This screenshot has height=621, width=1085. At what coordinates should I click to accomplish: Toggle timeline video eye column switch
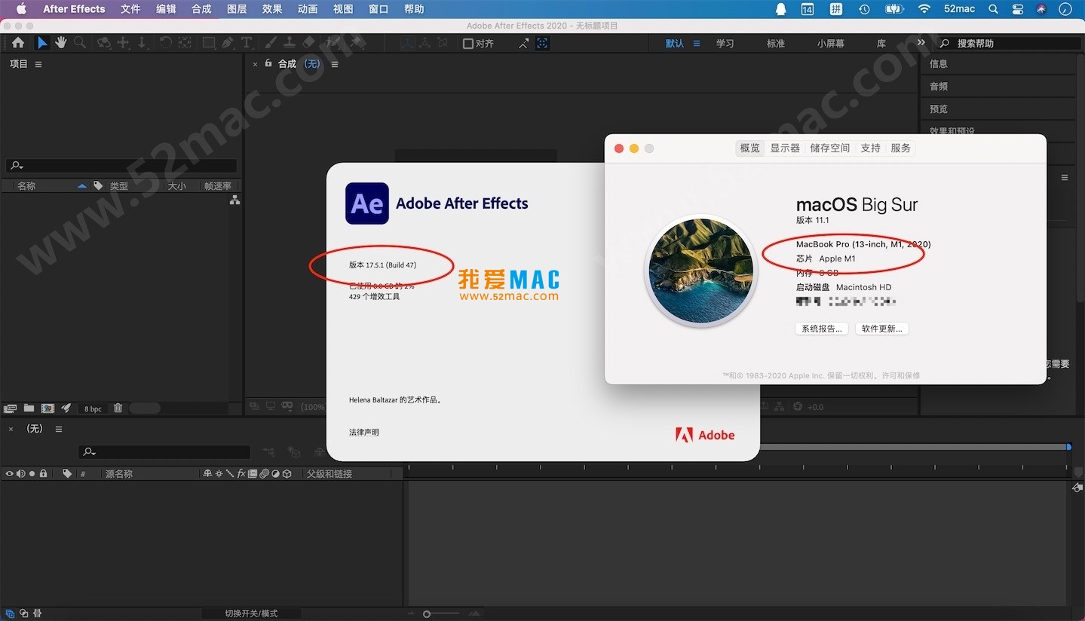pyautogui.click(x=10, y=473)
